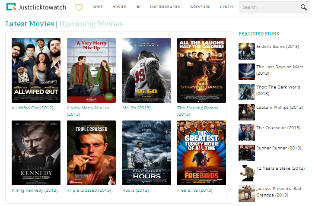
Task: Click the orange heart favorites icon
Action: 79,7
